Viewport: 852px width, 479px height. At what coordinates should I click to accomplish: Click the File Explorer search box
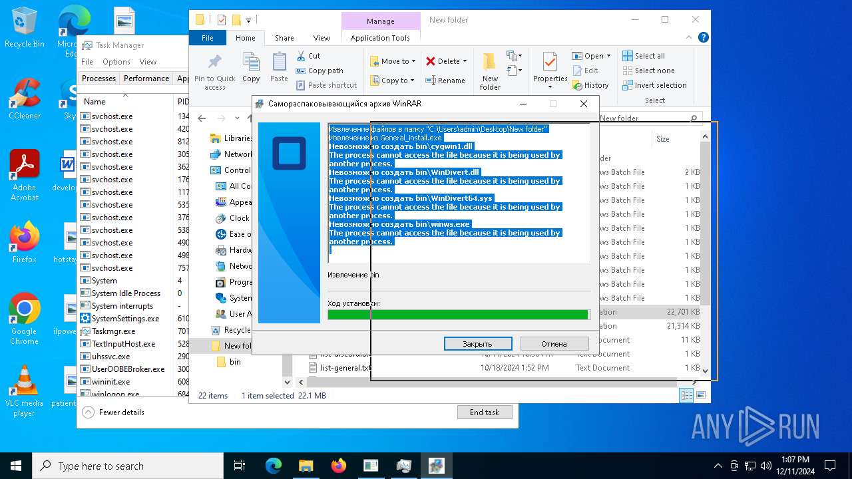click(x=648, y=118)
